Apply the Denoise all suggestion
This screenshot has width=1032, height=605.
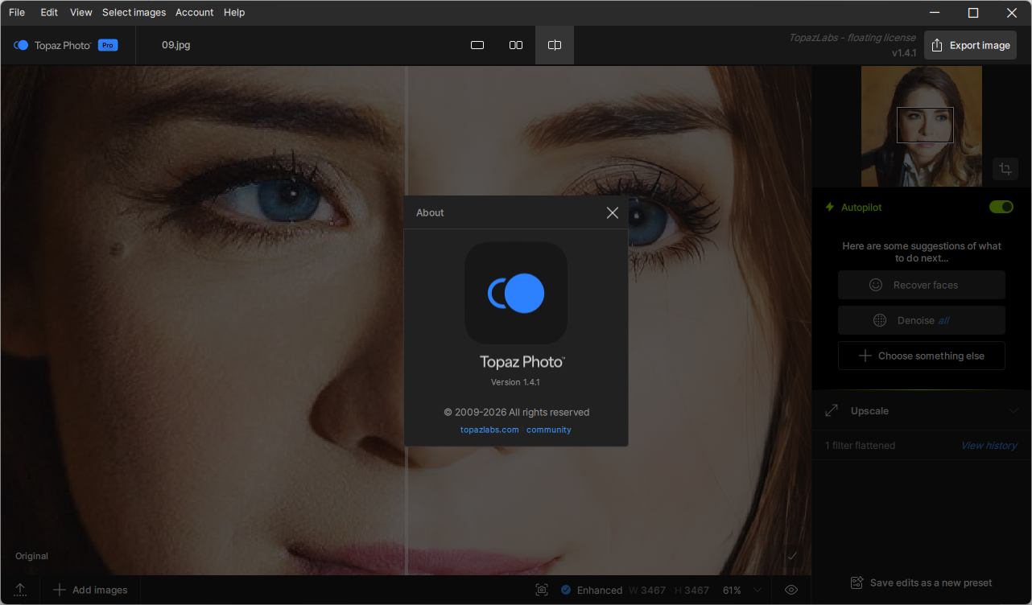pyautogui.click(x=922, y=320)
